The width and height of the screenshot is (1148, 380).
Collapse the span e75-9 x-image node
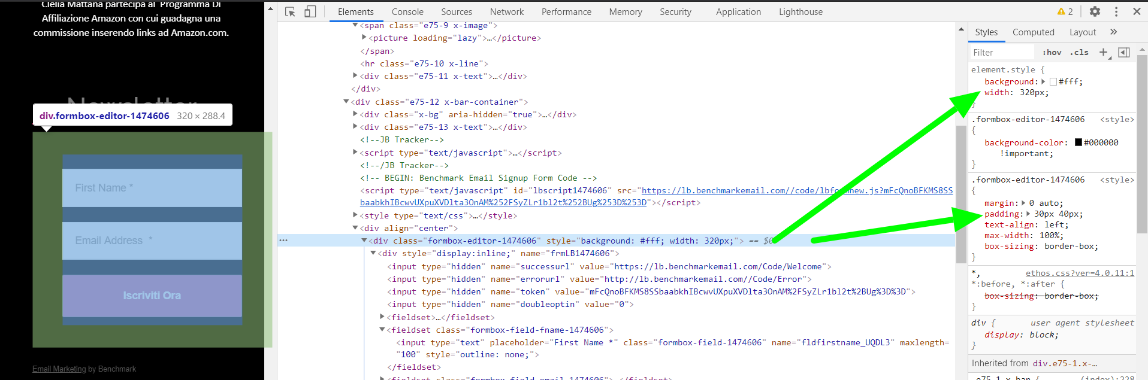355,25
